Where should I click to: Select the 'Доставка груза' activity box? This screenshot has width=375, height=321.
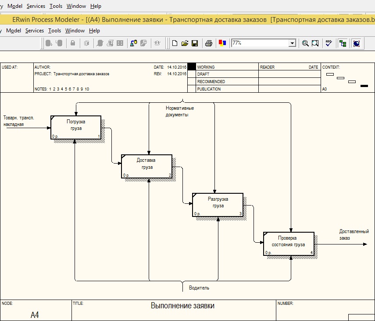(146, 166)
